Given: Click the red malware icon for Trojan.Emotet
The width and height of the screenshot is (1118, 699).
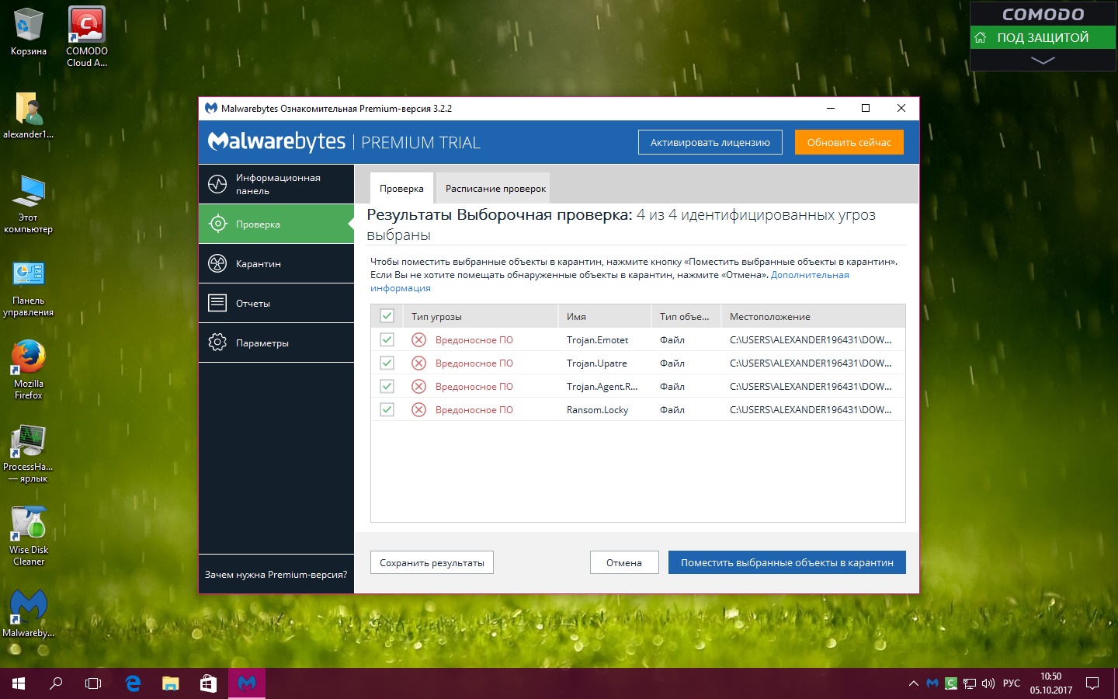Looking at the screenshot, I should 418,339.
